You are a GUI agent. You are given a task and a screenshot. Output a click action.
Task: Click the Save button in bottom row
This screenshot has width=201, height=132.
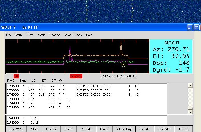[69, 129]
